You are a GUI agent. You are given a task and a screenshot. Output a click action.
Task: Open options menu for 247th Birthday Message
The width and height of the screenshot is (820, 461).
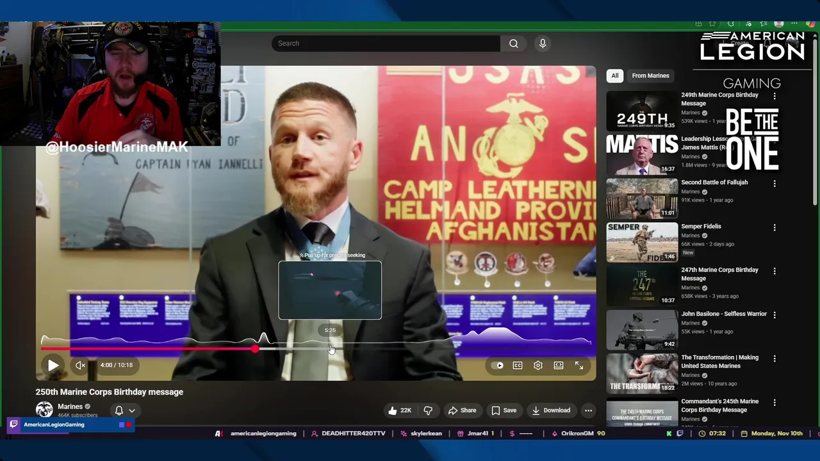pos(775,271)
